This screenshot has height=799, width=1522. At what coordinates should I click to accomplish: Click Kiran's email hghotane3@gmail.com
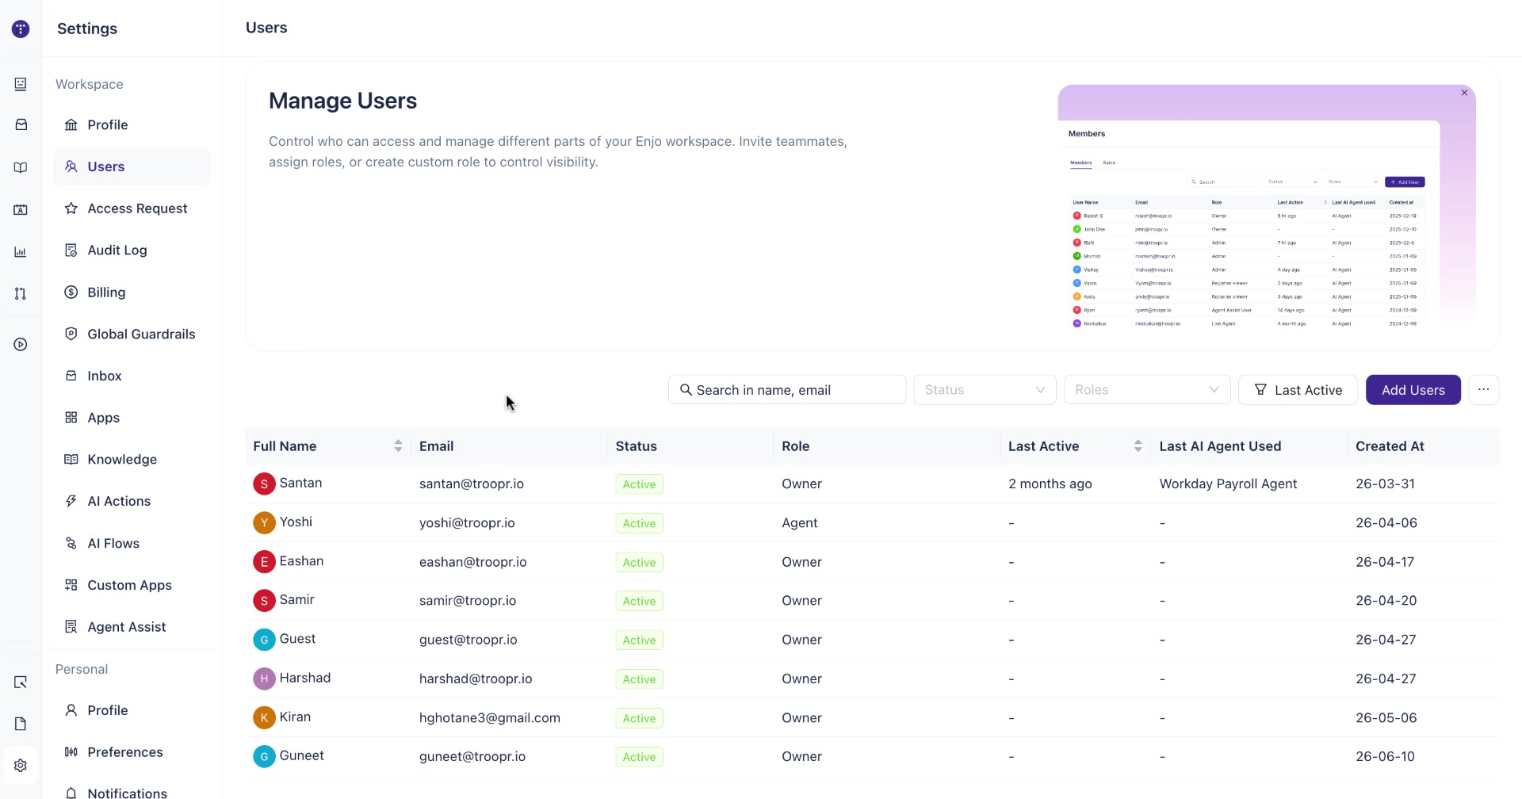[490, 718]
